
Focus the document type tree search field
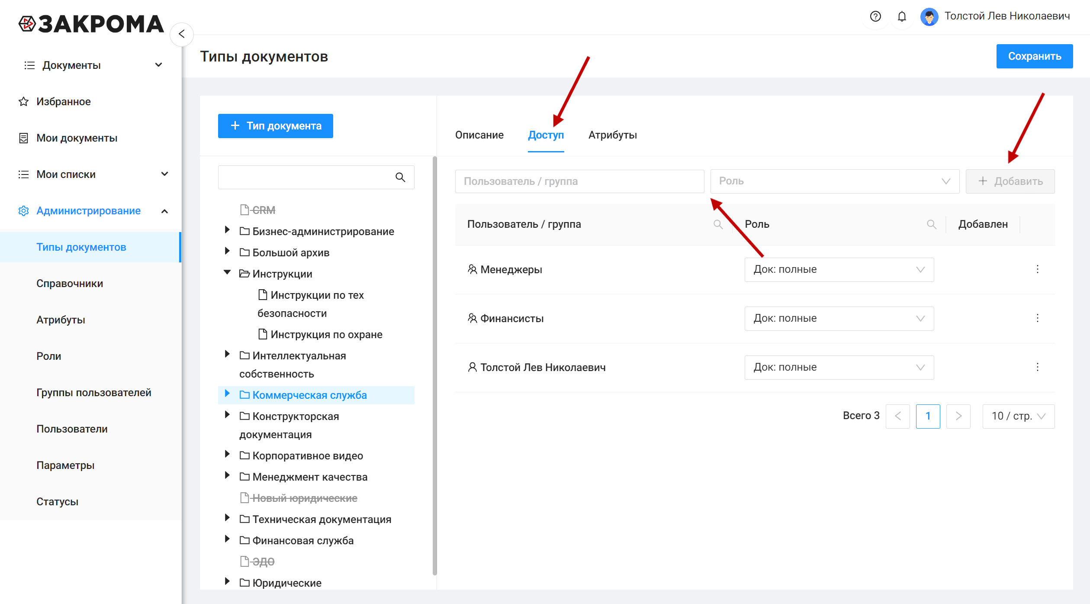tap(316, 177)
